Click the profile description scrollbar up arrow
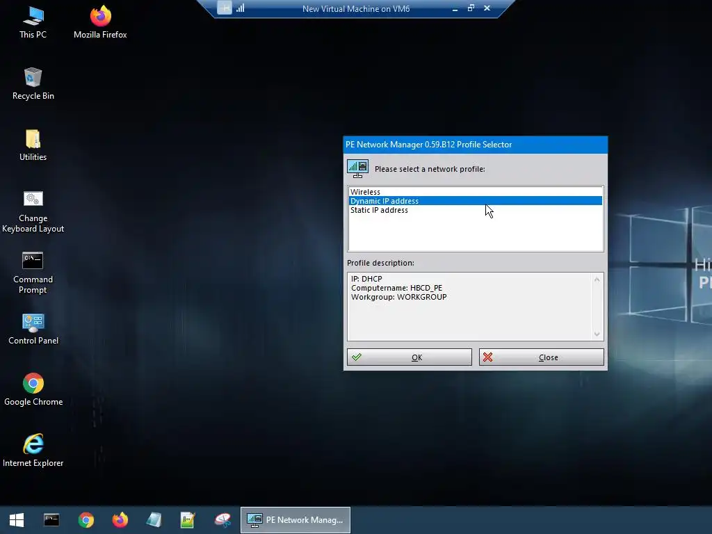712x534 pixels. [597, 280]
